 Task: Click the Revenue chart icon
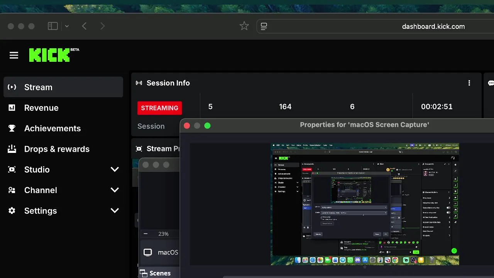point(12,108)
